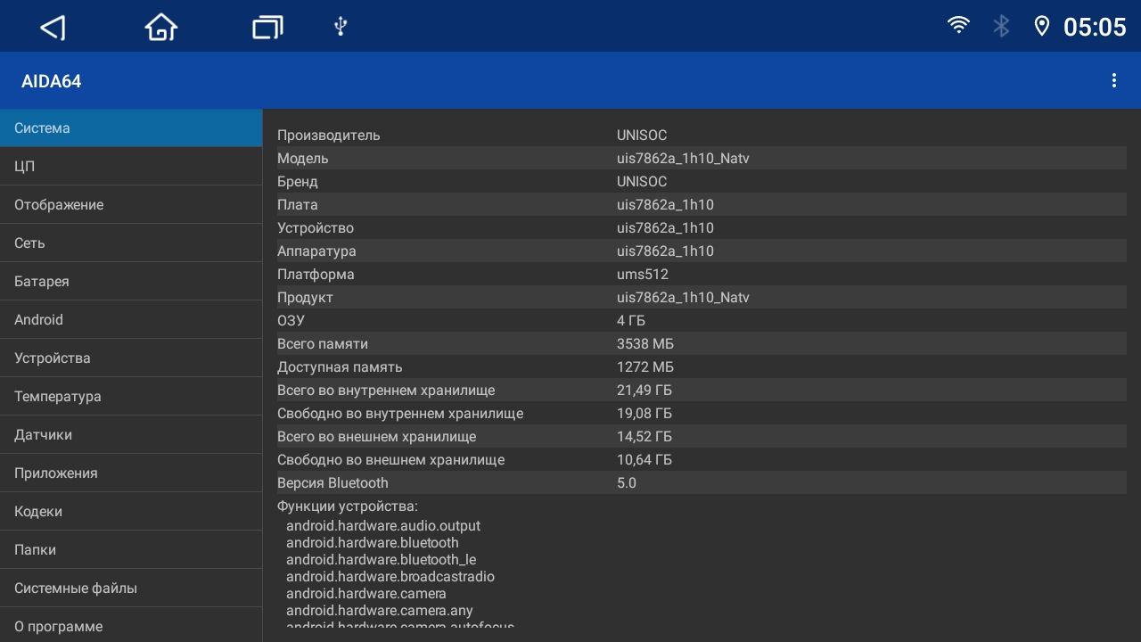Tap the USB connection icon
The width and height of the screenshot is (1141, 642).
(x=340, y=27)
